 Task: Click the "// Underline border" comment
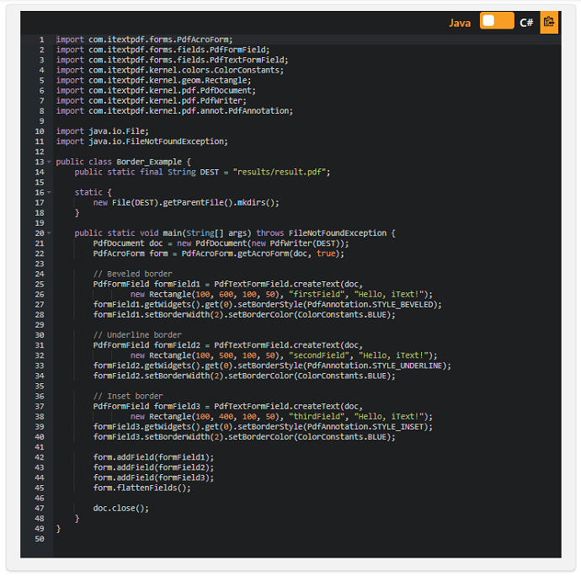tap(137, 335)
